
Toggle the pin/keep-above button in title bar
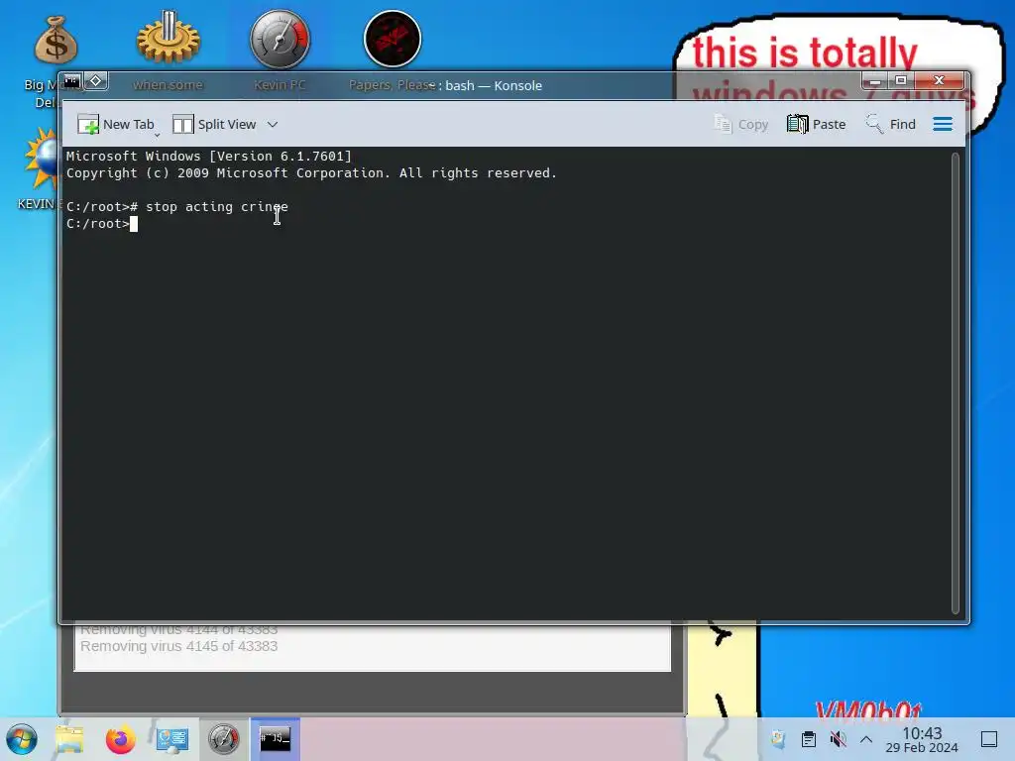(x=96, y=81)
